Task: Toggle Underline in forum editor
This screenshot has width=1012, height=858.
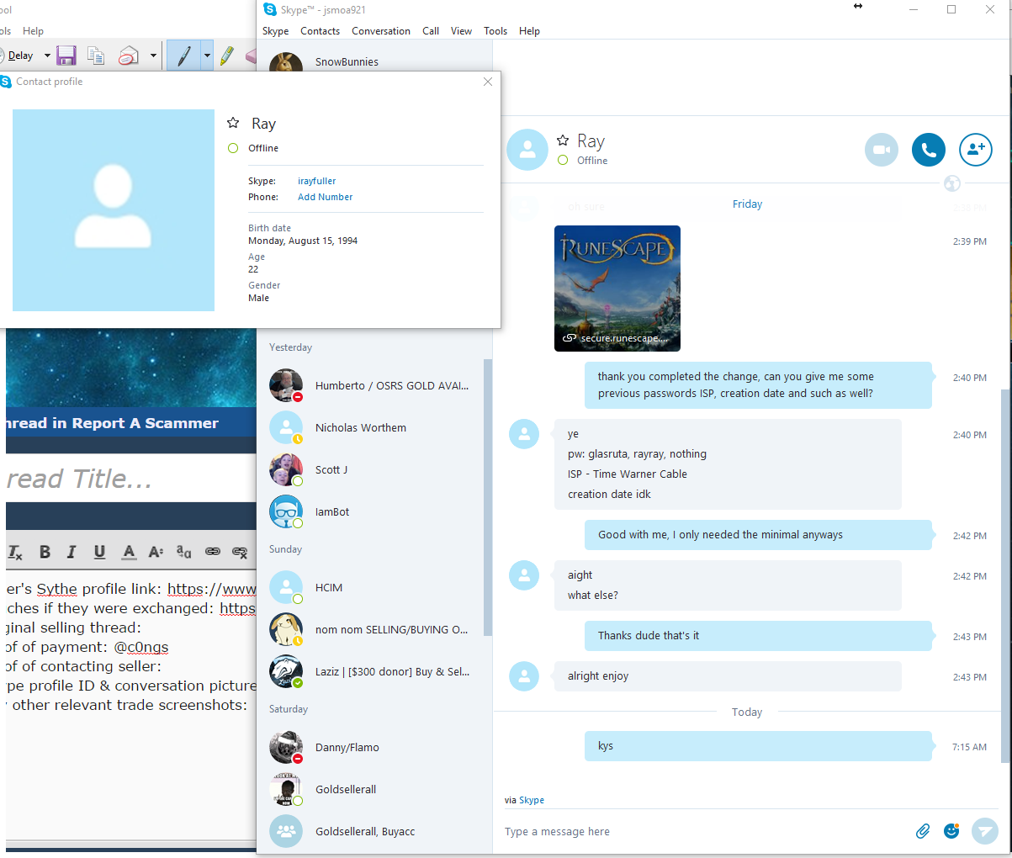Action: [99, 552]
